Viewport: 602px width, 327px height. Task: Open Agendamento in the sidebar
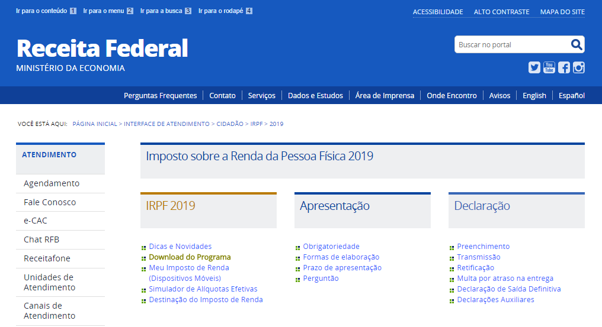pyautogui.click(x=60, y=184)
